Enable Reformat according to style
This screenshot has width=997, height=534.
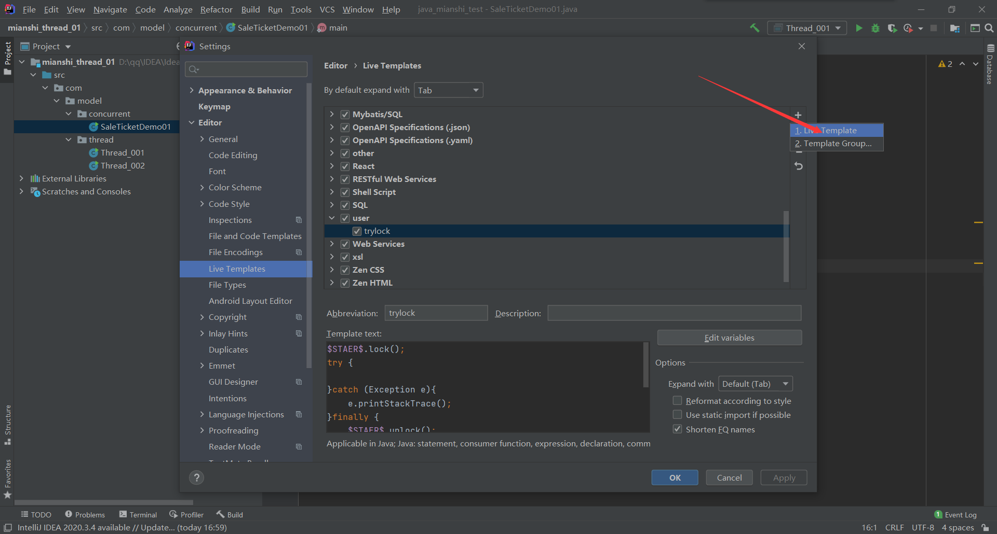coord(677,400)
